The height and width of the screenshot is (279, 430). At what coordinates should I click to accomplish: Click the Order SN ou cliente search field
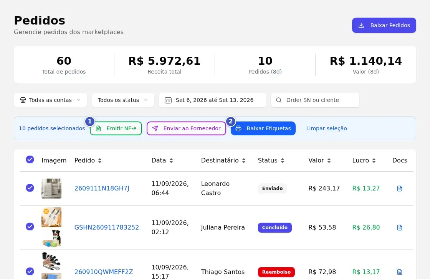click(315, 100)
